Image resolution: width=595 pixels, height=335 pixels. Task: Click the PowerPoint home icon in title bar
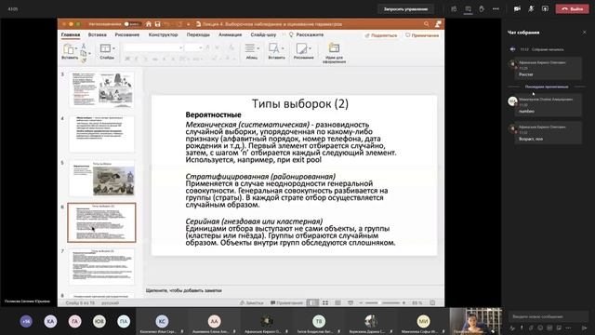pos(149,24)
